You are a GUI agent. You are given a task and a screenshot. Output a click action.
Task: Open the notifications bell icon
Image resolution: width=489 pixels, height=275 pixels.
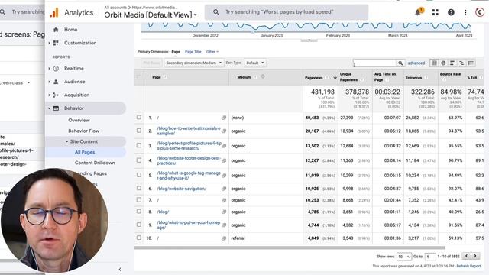point(419,12)
